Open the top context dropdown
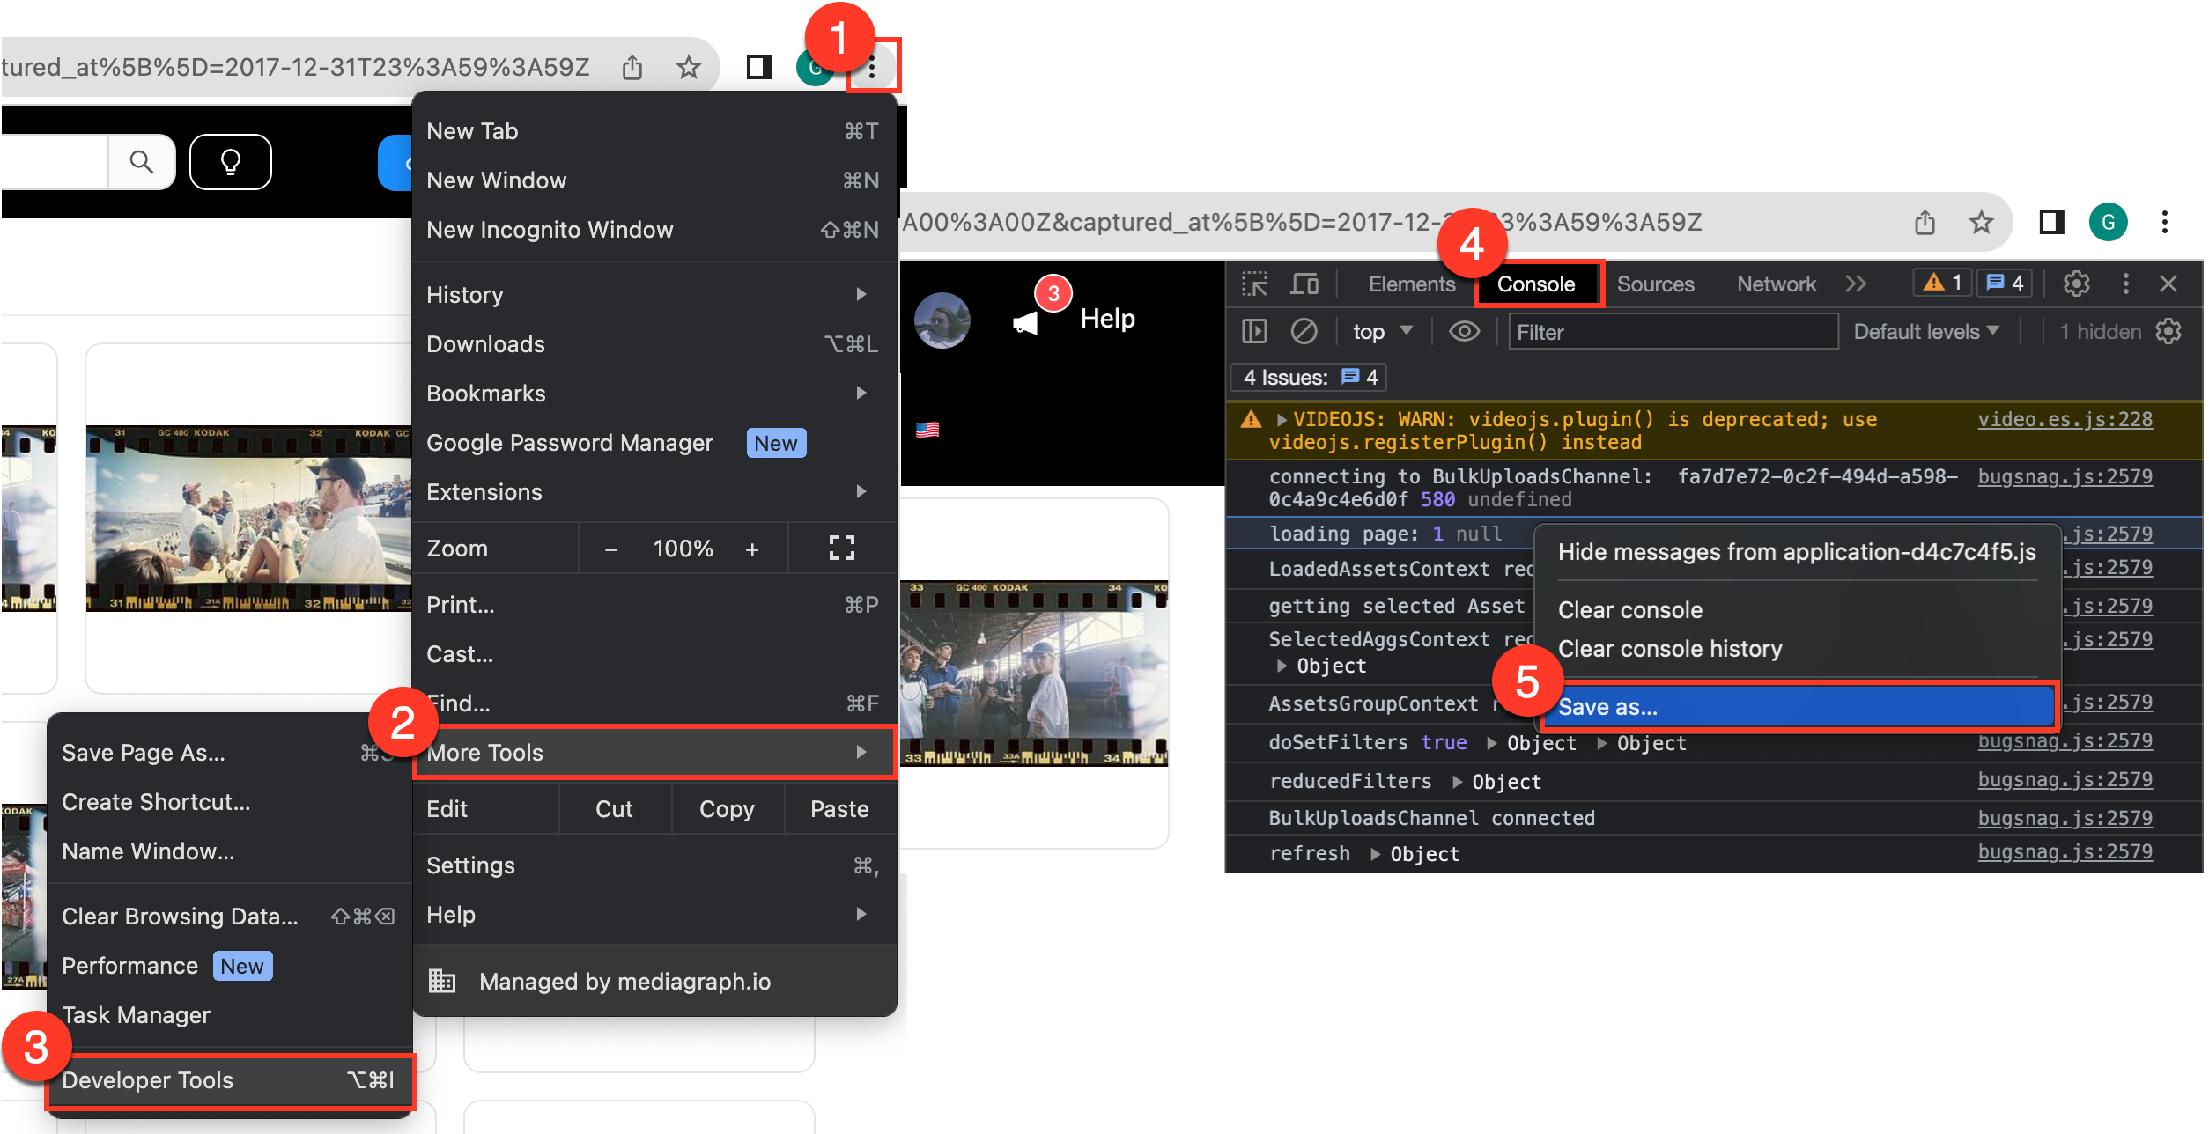The width and height of the screenshot is (2209, 1134). pos(1382,332)
